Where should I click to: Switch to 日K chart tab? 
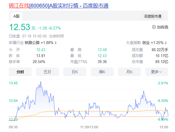click(x=75, y=72)
